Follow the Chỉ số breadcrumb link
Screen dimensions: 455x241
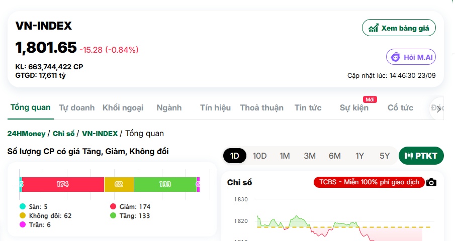[63, 134]
